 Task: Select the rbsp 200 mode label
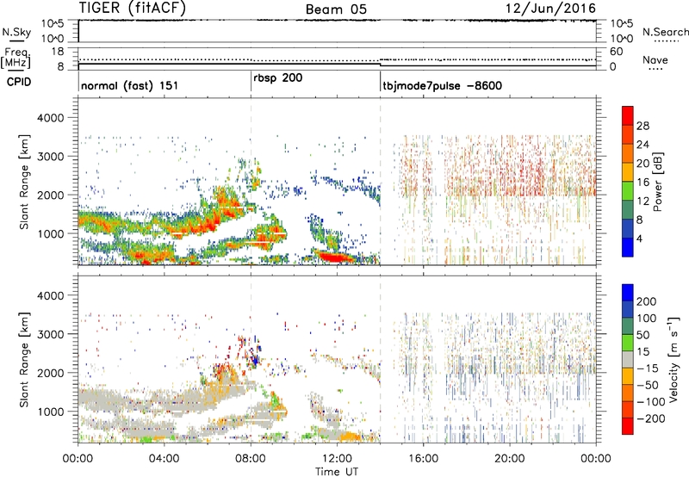coord(277,78)
